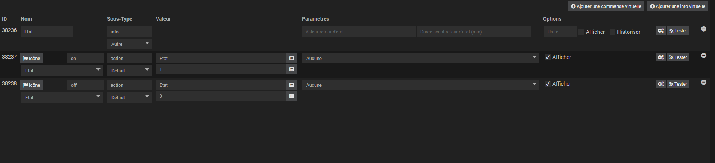
Task: Delete the on command using minus icon
Action: coord(704,56)
